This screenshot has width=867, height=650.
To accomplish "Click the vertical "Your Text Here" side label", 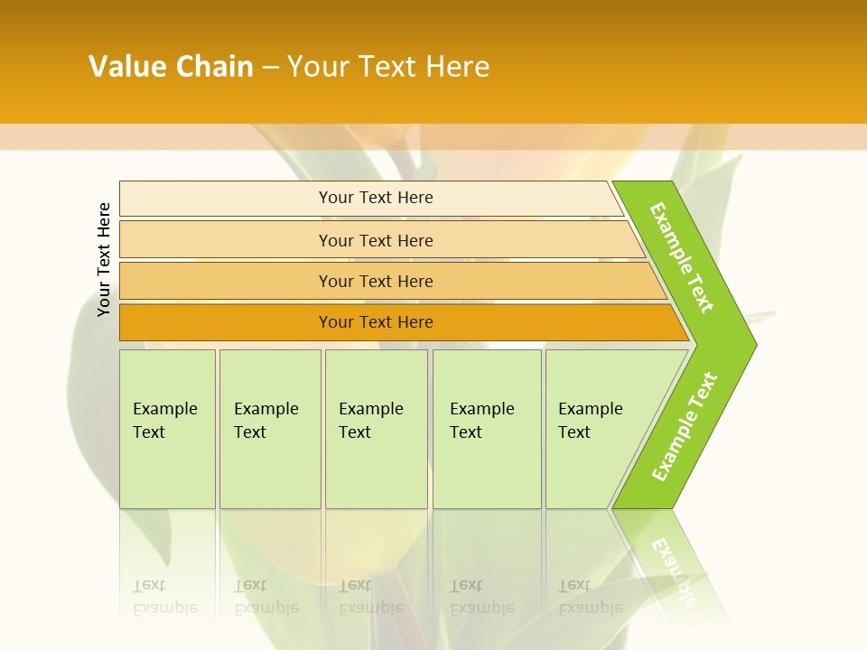I will tap(104, 259).
